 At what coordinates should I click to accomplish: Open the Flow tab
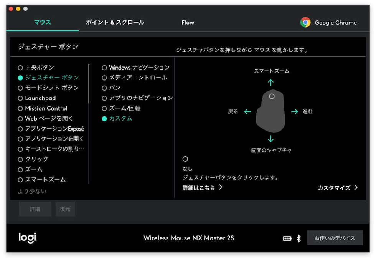click(x=188, y=23)
